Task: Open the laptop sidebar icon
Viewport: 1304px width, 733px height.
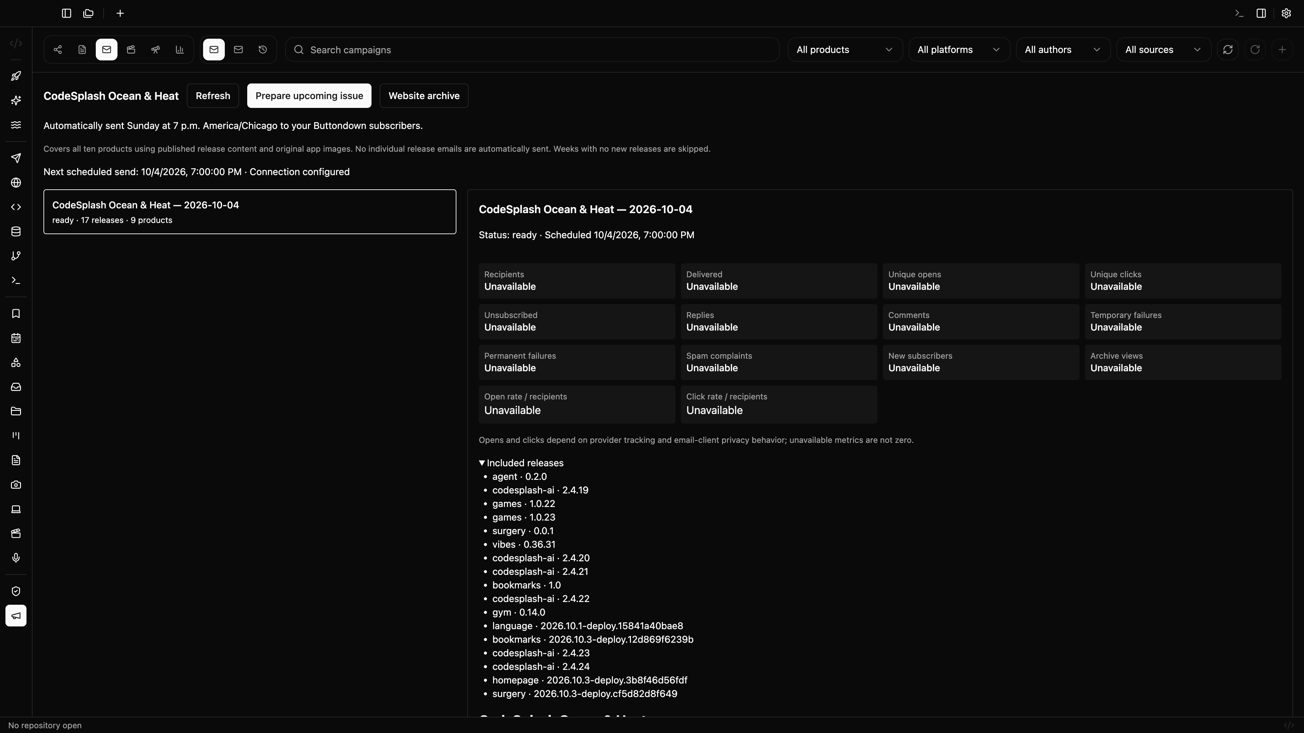Action: point(16,509)
